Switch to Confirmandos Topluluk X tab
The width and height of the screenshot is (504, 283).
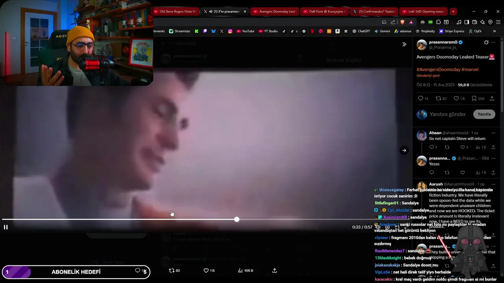[374, 11]
